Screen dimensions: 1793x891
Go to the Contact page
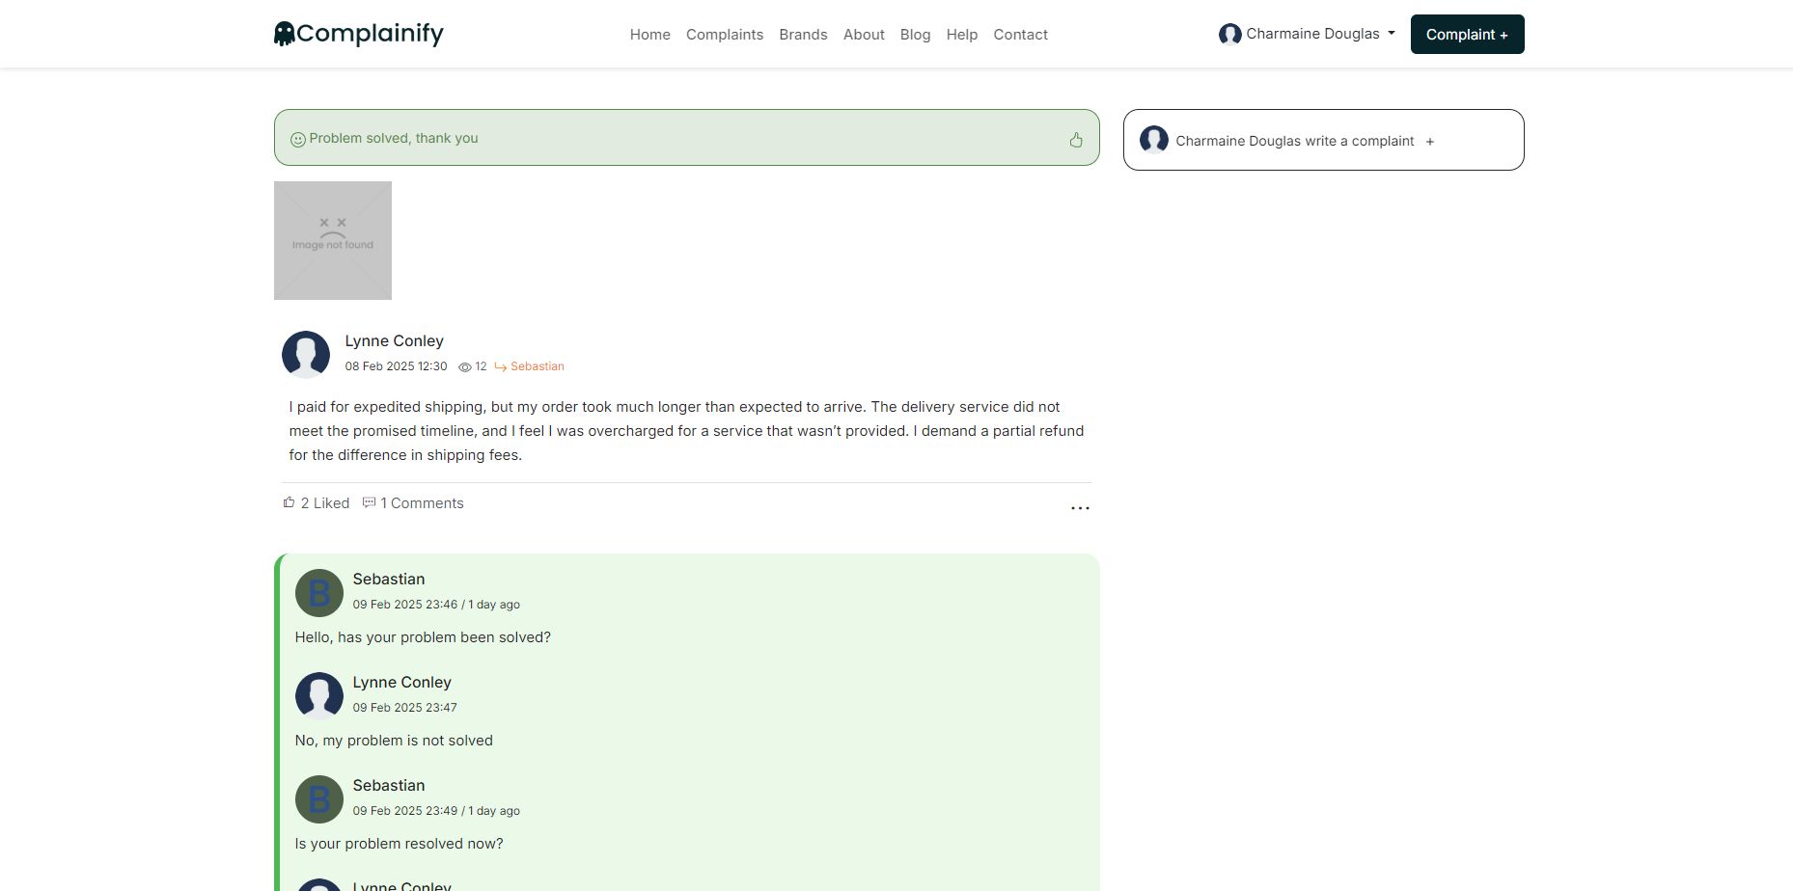pos(1020,35)
